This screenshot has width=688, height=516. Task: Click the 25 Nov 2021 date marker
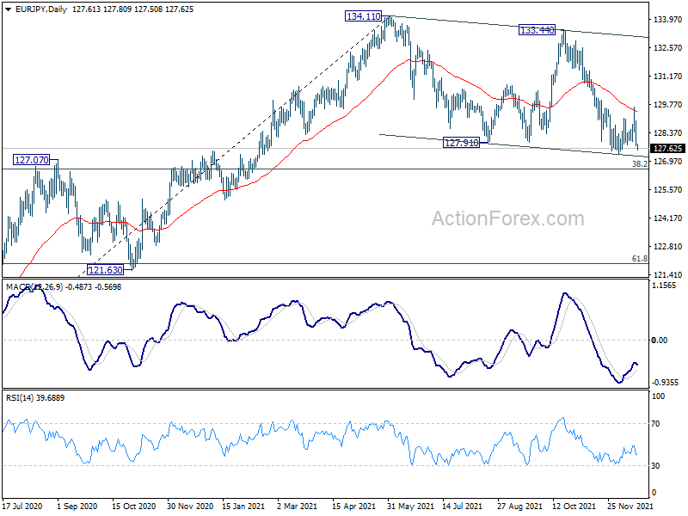tap(630, 506)
